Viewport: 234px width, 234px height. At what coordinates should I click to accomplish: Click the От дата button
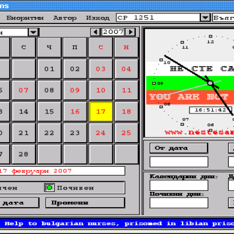tap(179, 148)
